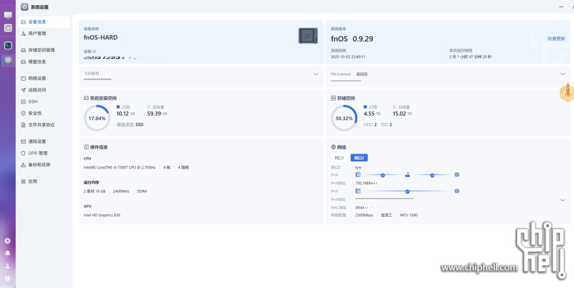
Task: Click the IPv4 row internet globe icon
Action: (457, 175)
